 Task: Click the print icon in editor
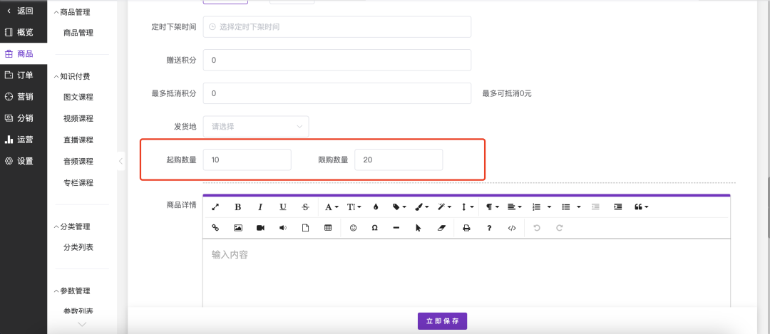coord(467,228)
